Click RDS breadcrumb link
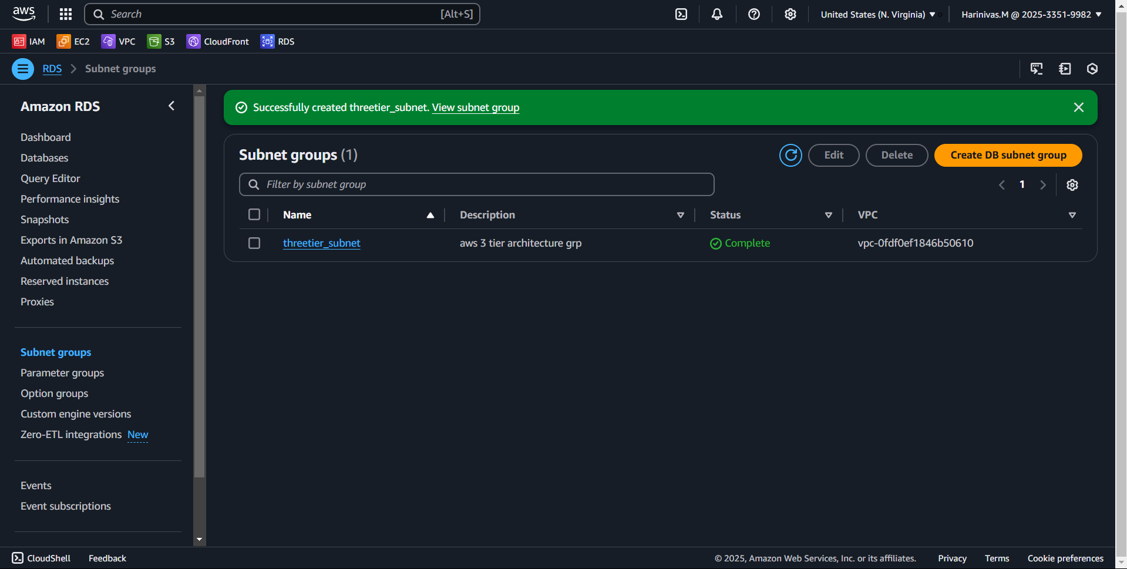This screenshot has height=569, width=1127. click(52, 69)
